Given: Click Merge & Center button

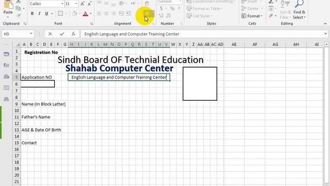Looking at the screenshot, I should [147, 14].
